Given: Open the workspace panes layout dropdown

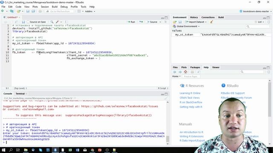Looking at the screenshot, I should [80, 11].
